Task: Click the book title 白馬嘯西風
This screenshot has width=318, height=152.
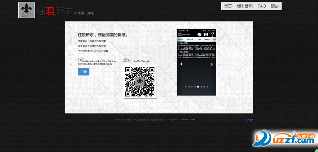Action: point(183,43)
